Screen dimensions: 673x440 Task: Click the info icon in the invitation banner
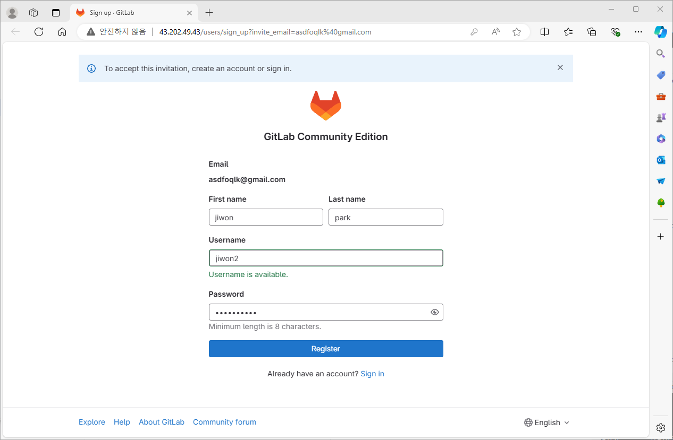(91, 68)
